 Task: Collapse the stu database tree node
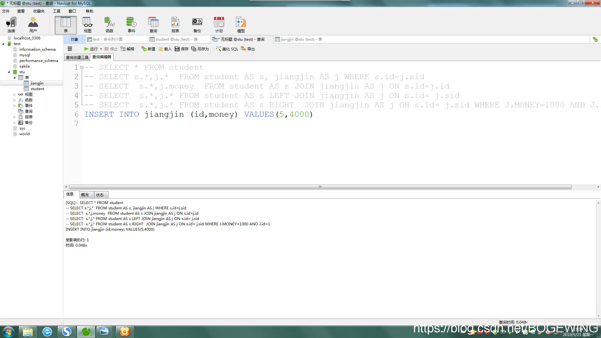click(9, 72)
